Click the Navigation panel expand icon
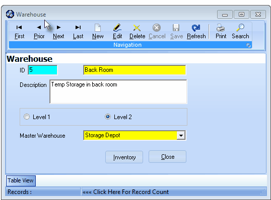 tap(248, 45)
